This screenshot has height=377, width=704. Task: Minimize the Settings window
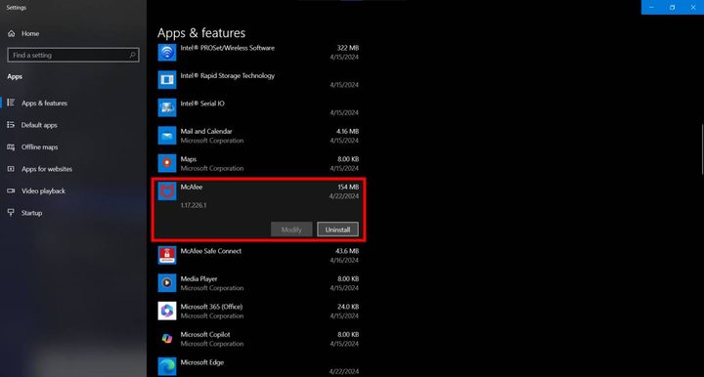[651, 7]
